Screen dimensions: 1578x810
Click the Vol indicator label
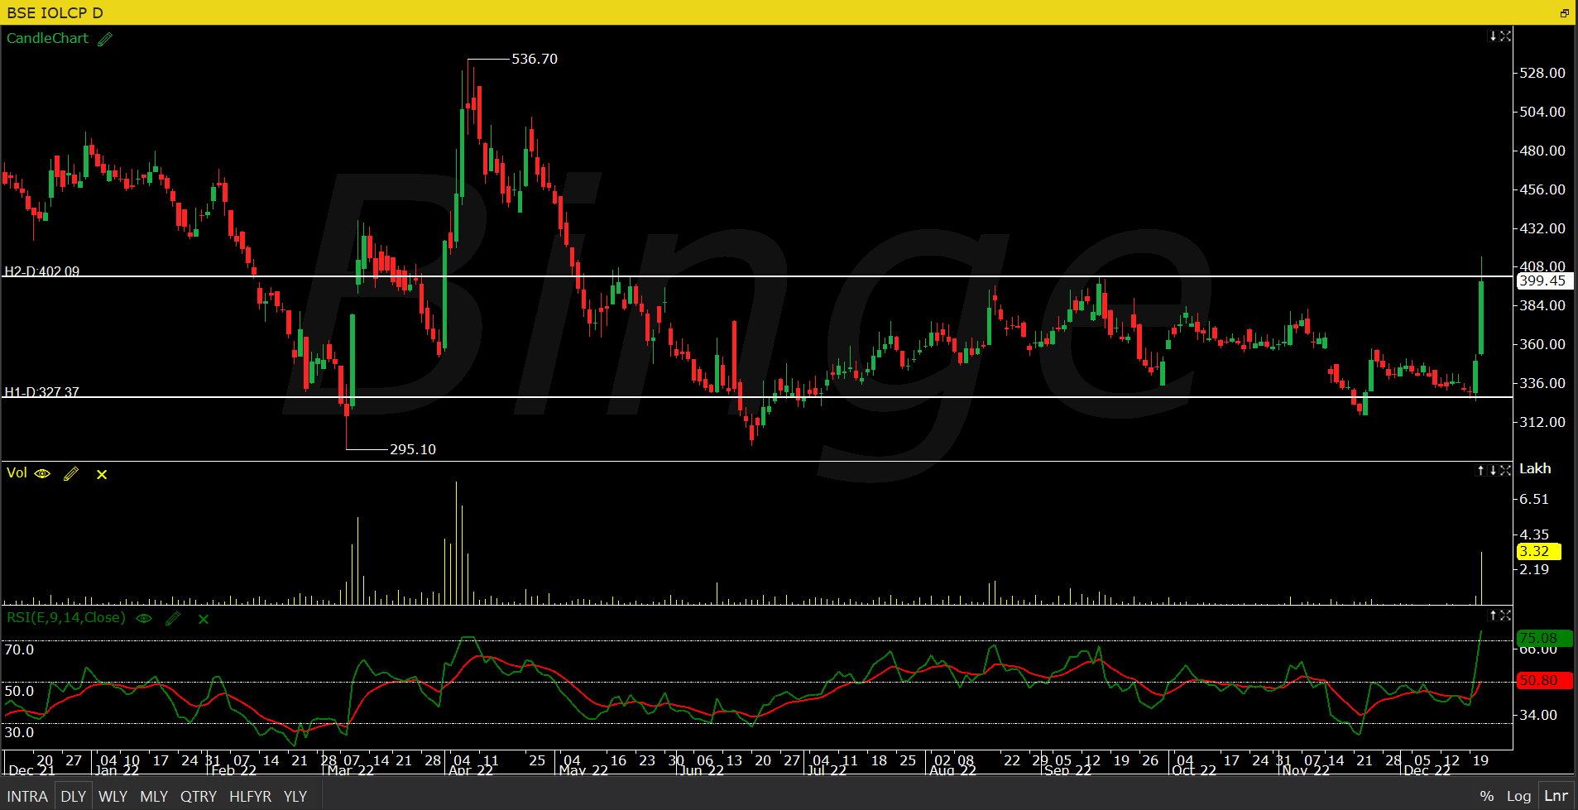[x=17, y=472]
